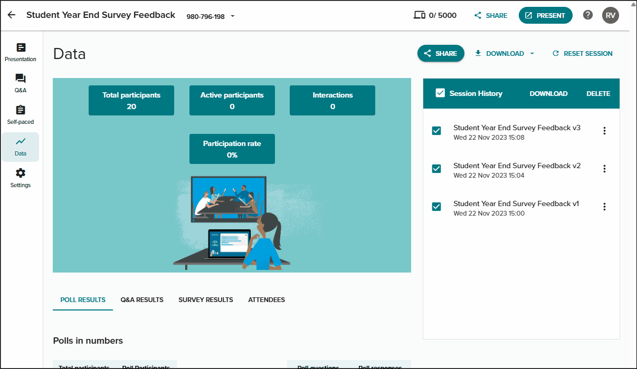The width and height of the screenshot is (637, 369).
Task: Go back using the arrow icon
Action: (12, 15)
